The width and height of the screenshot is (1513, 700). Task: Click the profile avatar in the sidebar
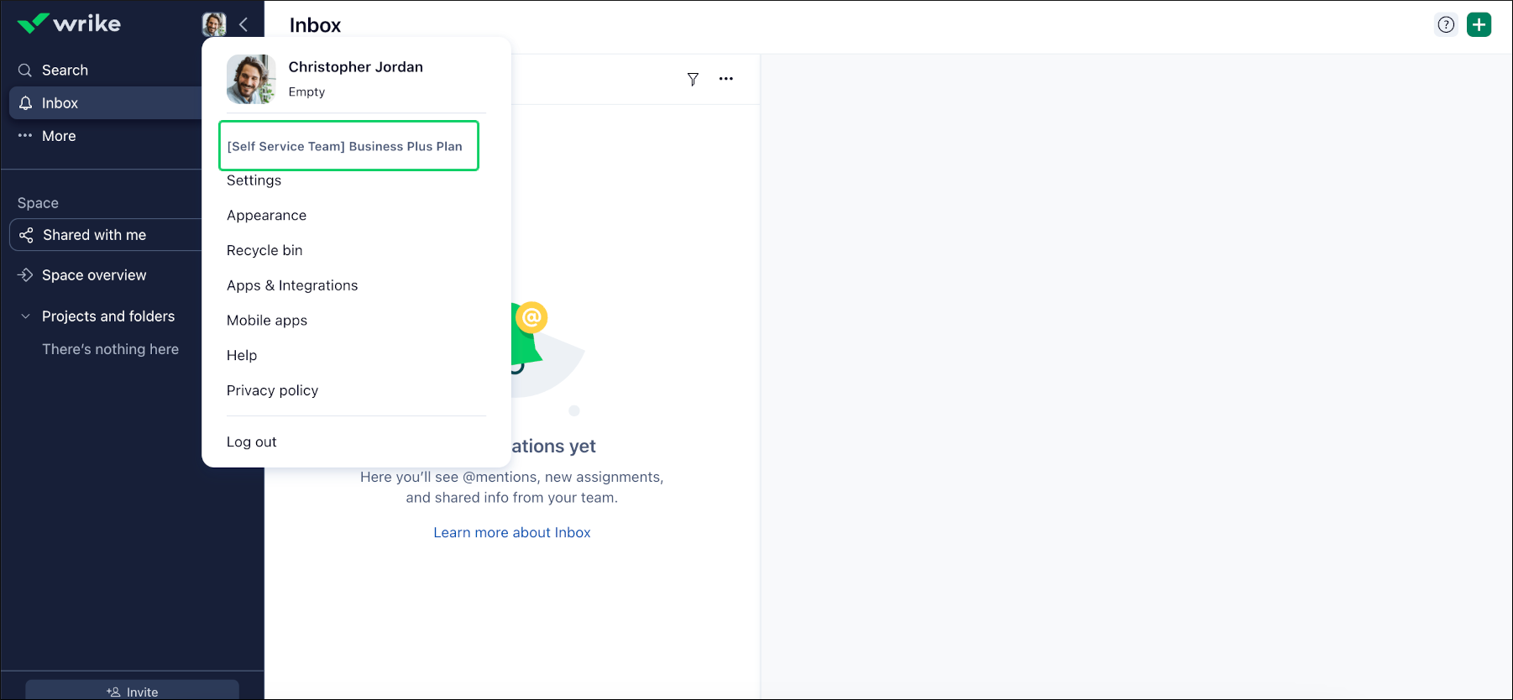[x=214, y=24]
